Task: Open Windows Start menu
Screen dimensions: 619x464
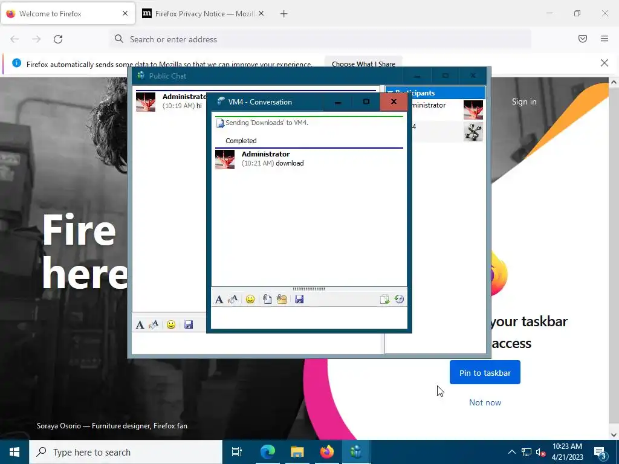Action: (15, 452)
